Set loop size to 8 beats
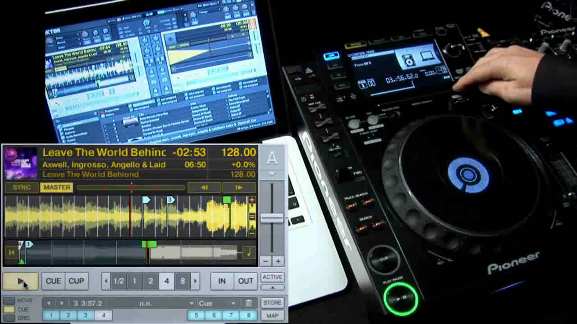 pos(183,281)
